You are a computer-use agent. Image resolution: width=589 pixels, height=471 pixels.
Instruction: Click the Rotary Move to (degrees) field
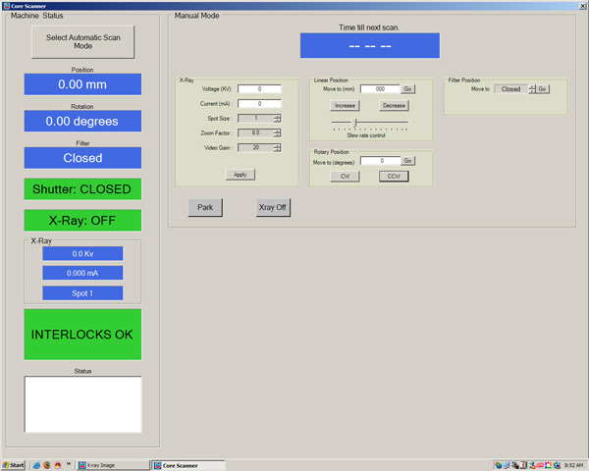click(x=380, y=161)
